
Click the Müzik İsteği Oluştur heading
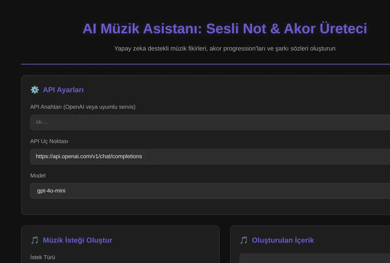coord(77,240)
